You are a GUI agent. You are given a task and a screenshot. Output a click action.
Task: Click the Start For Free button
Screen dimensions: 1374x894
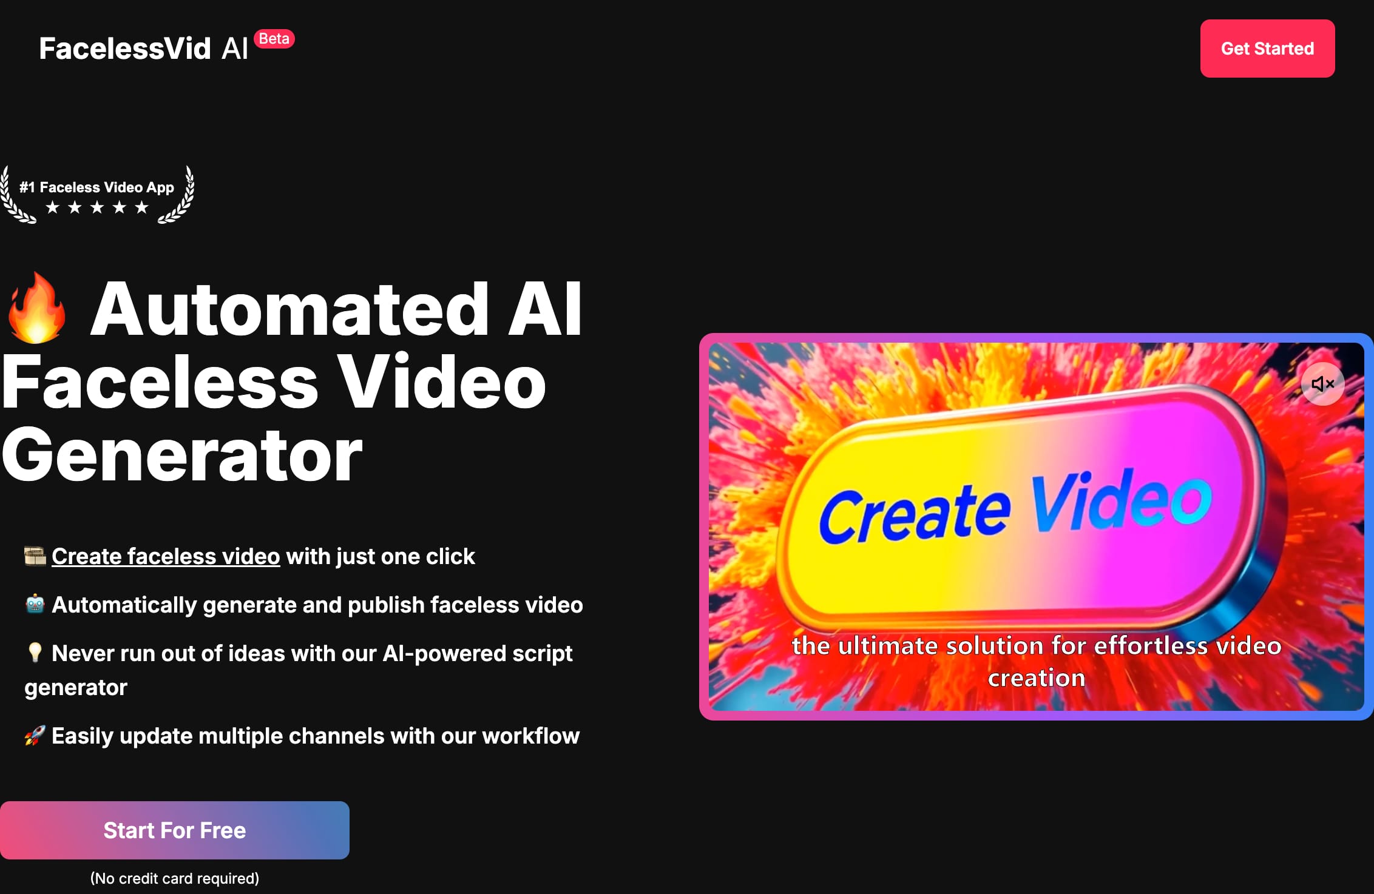175,830
